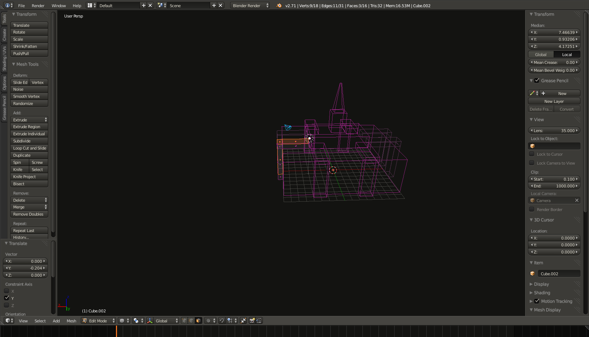Click the transform manipulator axis icon

click(150, 321)
